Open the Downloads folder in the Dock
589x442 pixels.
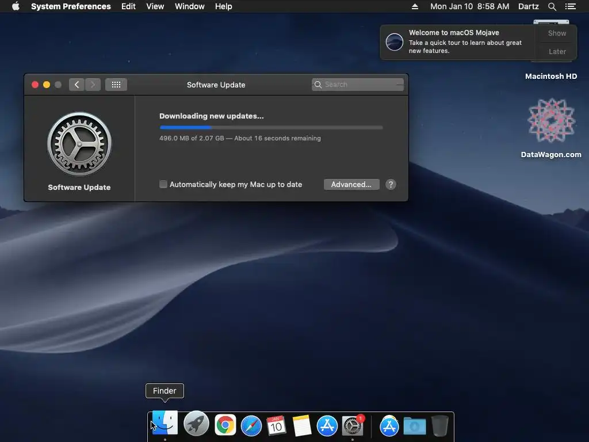coord(415,426)
